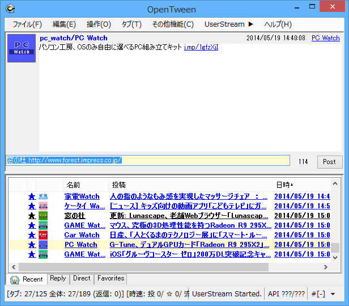349x306 pixels.
Task: Select the PC Watch name in highlighted row
Action: pyautogui.click(x=81, y=245)
